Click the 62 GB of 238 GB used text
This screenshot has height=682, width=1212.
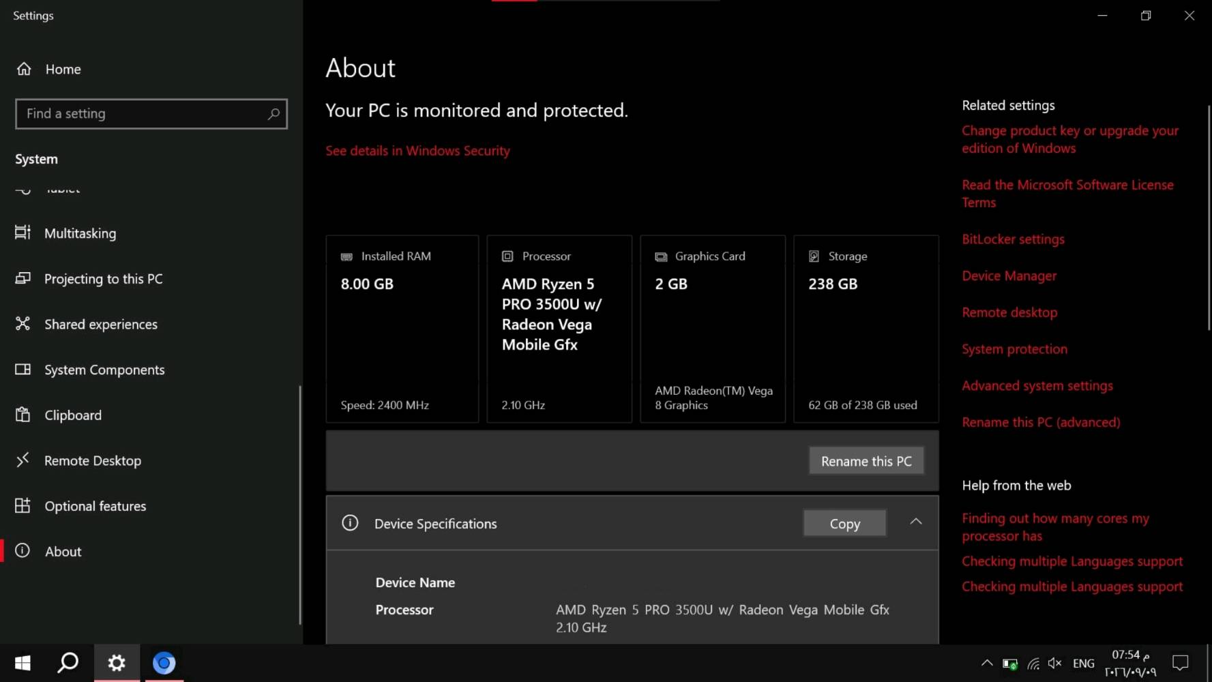(863, 405)
